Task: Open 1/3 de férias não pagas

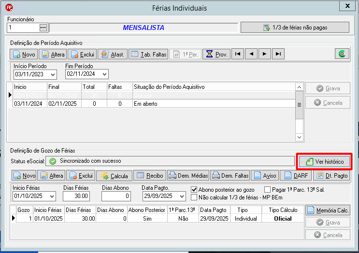Action: 295,28
